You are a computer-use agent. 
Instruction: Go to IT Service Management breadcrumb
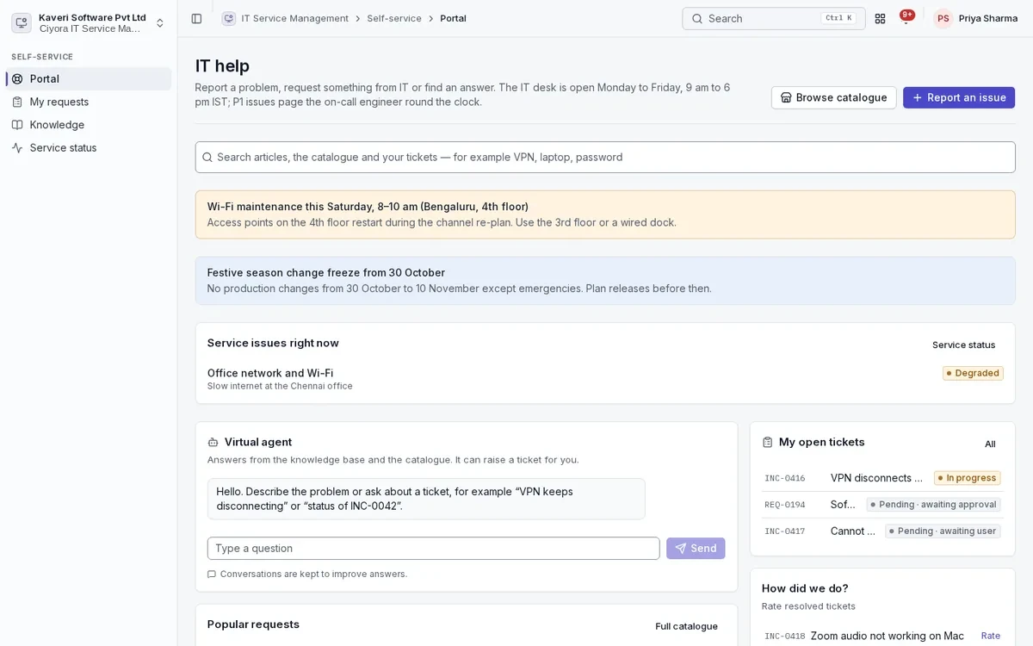[294, 18]
